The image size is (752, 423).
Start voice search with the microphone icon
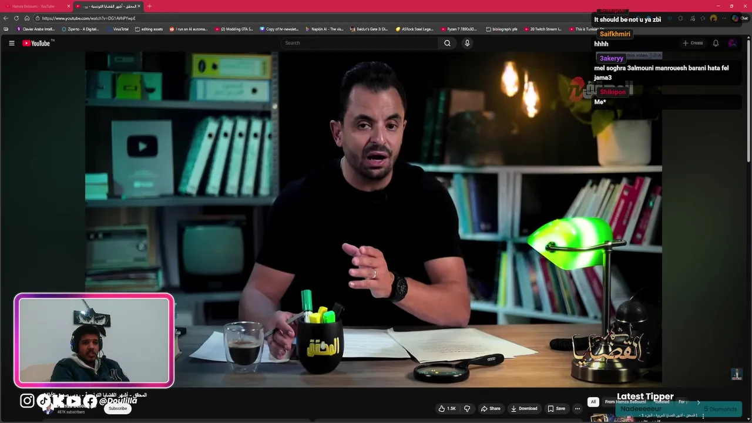coord(467,43)
